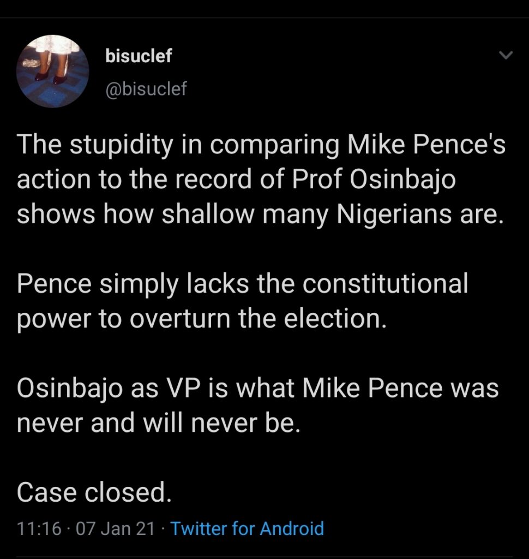The image size is (529, 559).
Task: Click the line 'shows how shallow many Nigerians are.'
Action: tap(257, 214)
